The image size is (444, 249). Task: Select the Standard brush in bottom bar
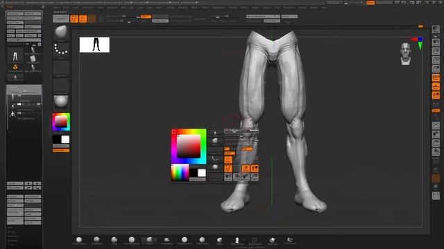tap(96, 241)
